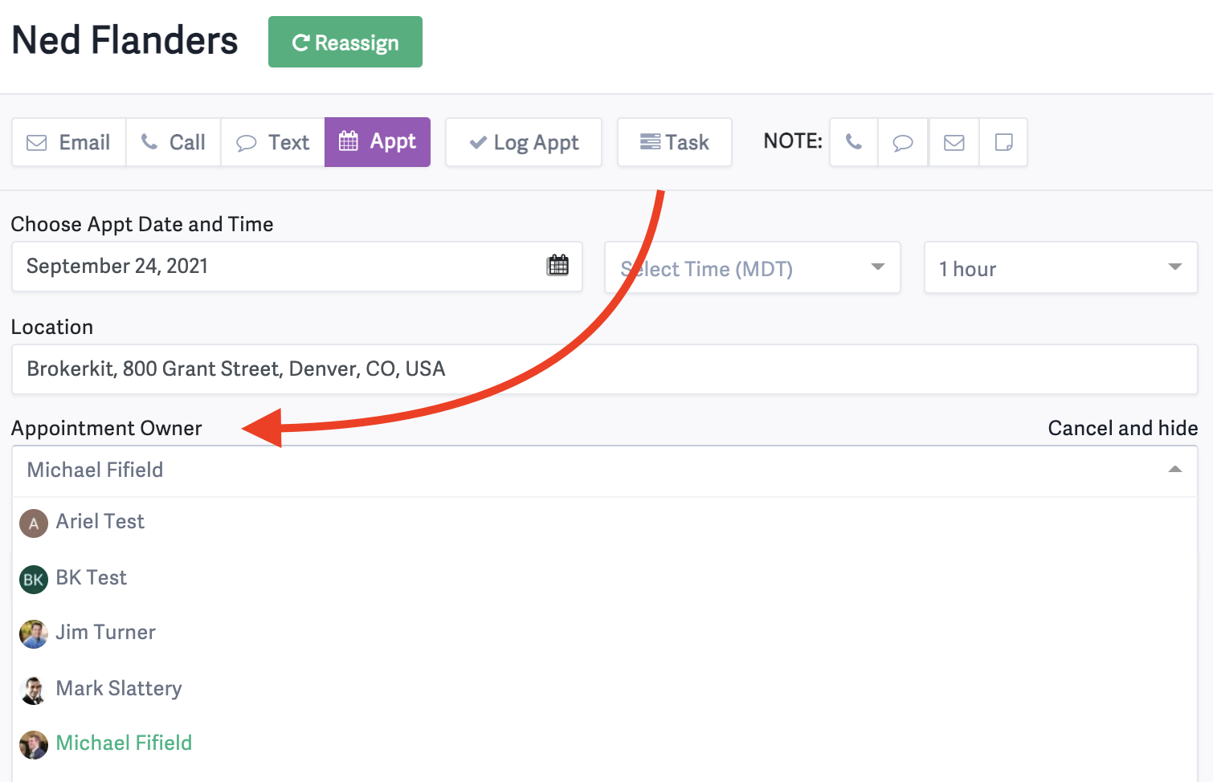Click the Ned Flanders contact name
Image resolution: width=1213 pixels, height=782 pixels.
coord(125,40)
